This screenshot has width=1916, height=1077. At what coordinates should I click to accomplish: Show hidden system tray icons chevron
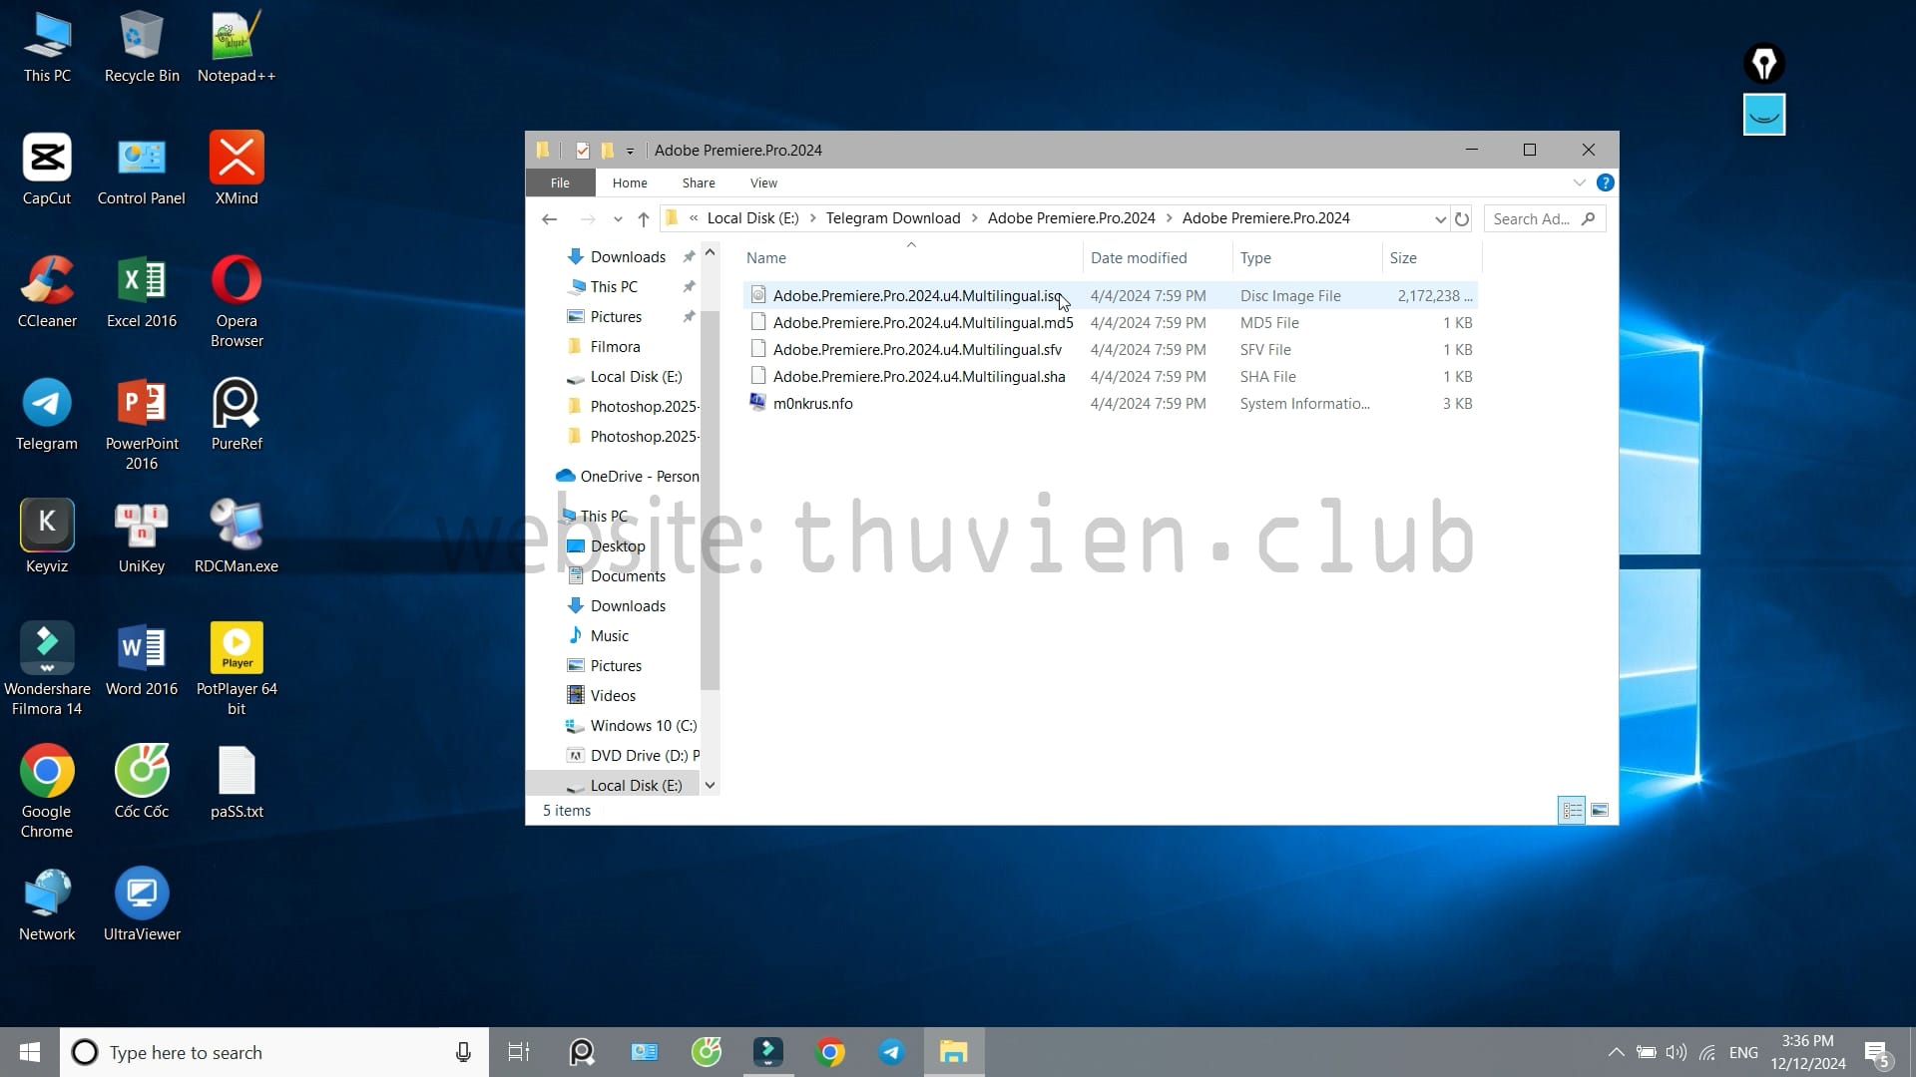[1616, 1052]
